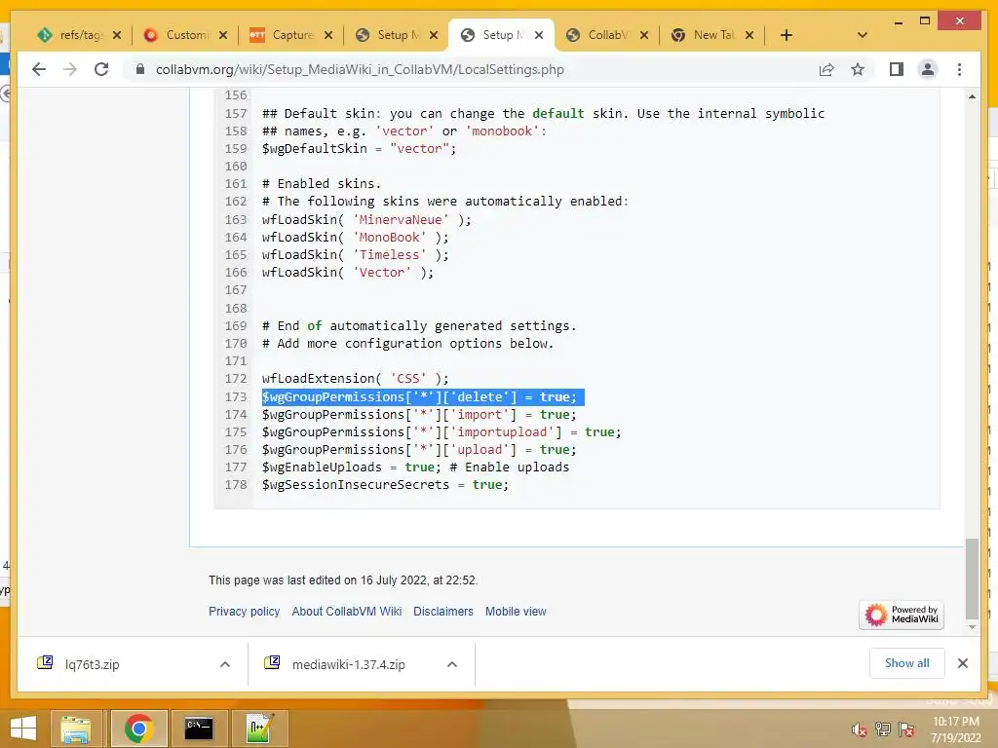Open the Windows Start menu
998x748 pixels.
point(23,729)
